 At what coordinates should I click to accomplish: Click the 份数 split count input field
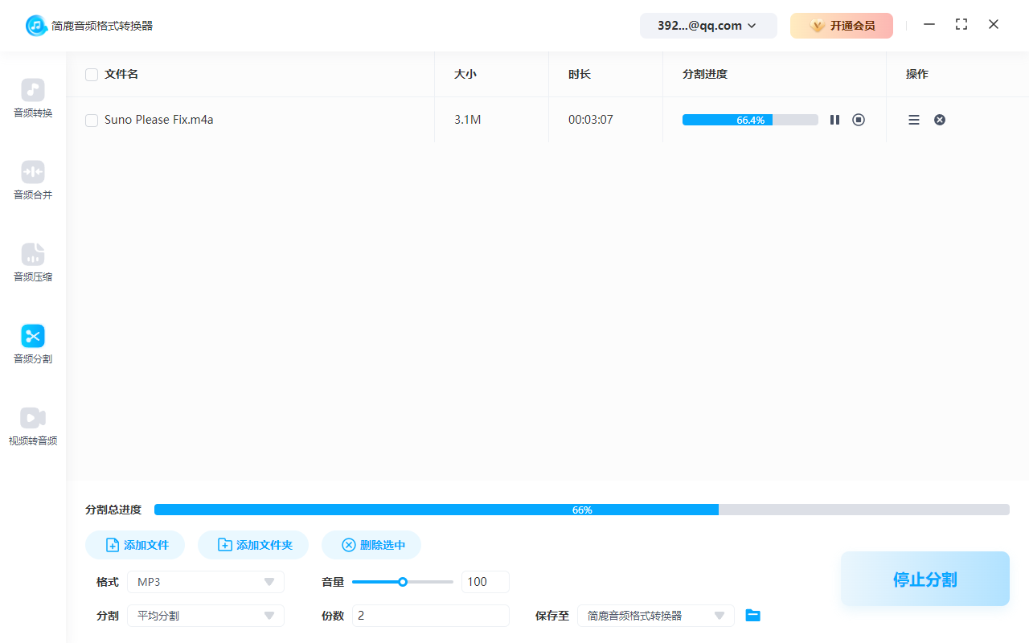click(x=430, y=615)
